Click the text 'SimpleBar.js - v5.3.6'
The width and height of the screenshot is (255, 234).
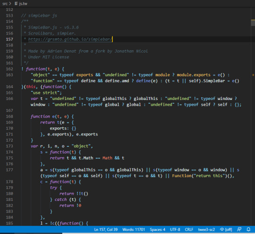(53, 27)
